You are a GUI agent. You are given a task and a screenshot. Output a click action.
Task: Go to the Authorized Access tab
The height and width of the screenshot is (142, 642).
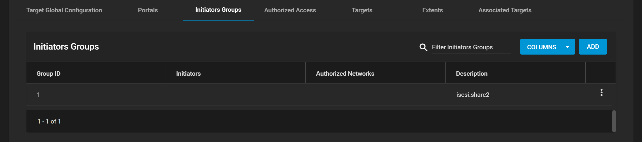click(x=290, y=10)
